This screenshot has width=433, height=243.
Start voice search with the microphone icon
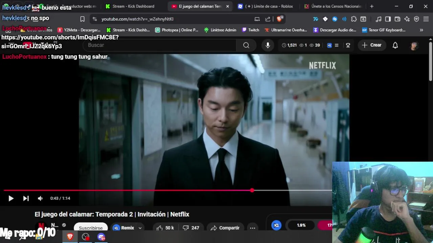268,45
